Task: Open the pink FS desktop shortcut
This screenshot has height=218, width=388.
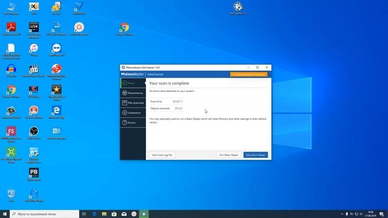Action: click(x=11, y=134)
